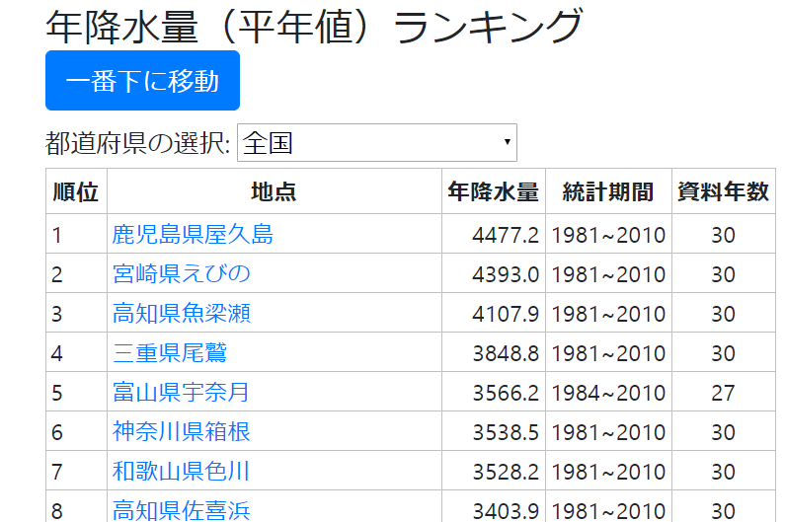Click the 統計期間 column header
This screenshot has height=522, width=785.
[x=608, y=192]
